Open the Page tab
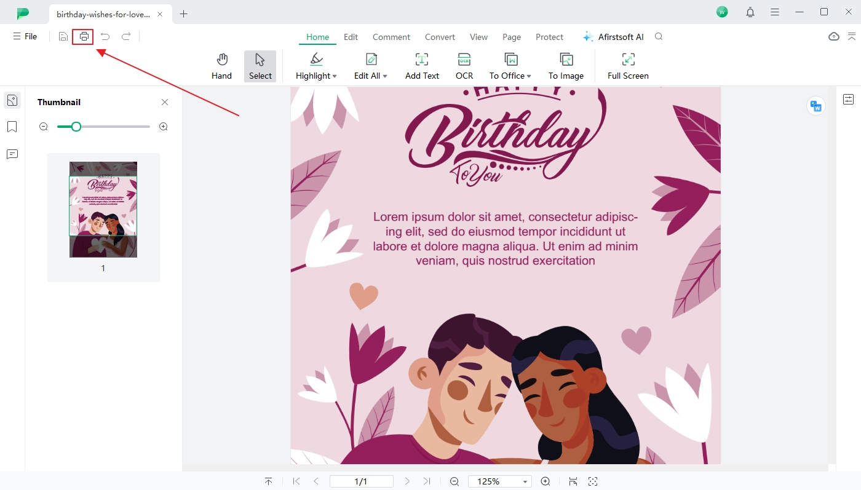The height and width of the screenshot is (490, 861). [512, 37]
